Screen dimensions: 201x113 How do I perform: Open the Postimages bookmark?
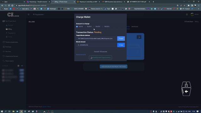pyautogui.click(x=52, y=9)
